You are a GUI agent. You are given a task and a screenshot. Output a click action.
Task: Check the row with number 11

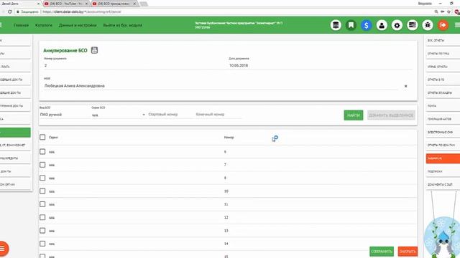[x=42, y=204]
